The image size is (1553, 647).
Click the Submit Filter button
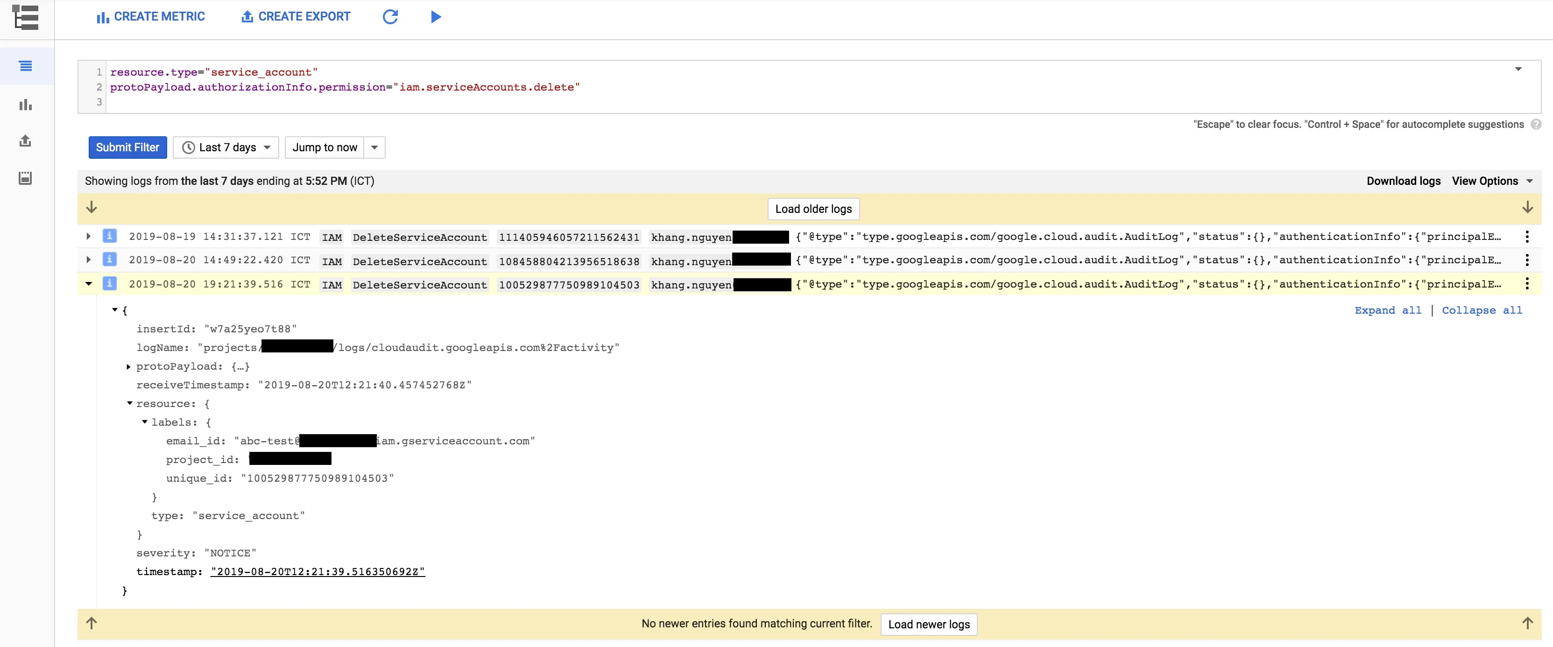pyautogui.click(x=127, y=148)
